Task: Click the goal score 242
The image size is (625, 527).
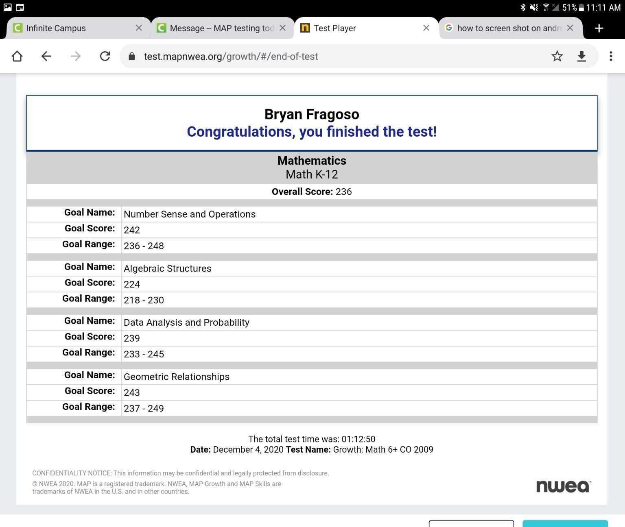Action: (132, 230)
